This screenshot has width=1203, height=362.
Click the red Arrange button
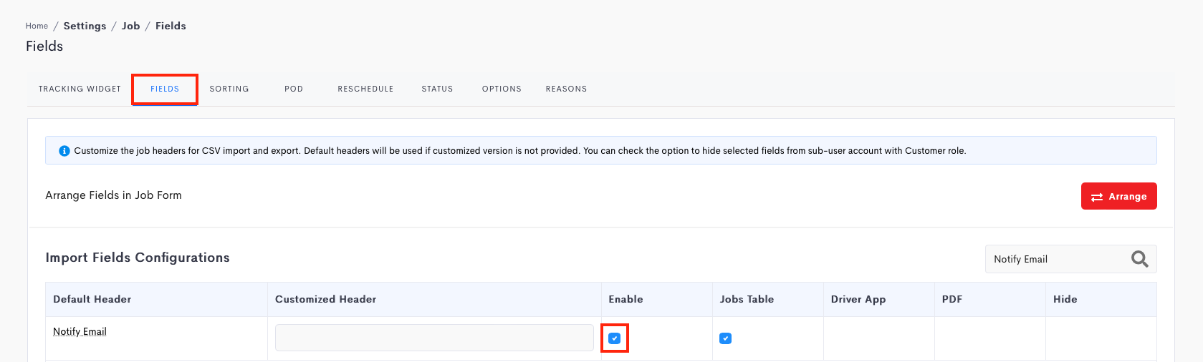coord(1118,196)
